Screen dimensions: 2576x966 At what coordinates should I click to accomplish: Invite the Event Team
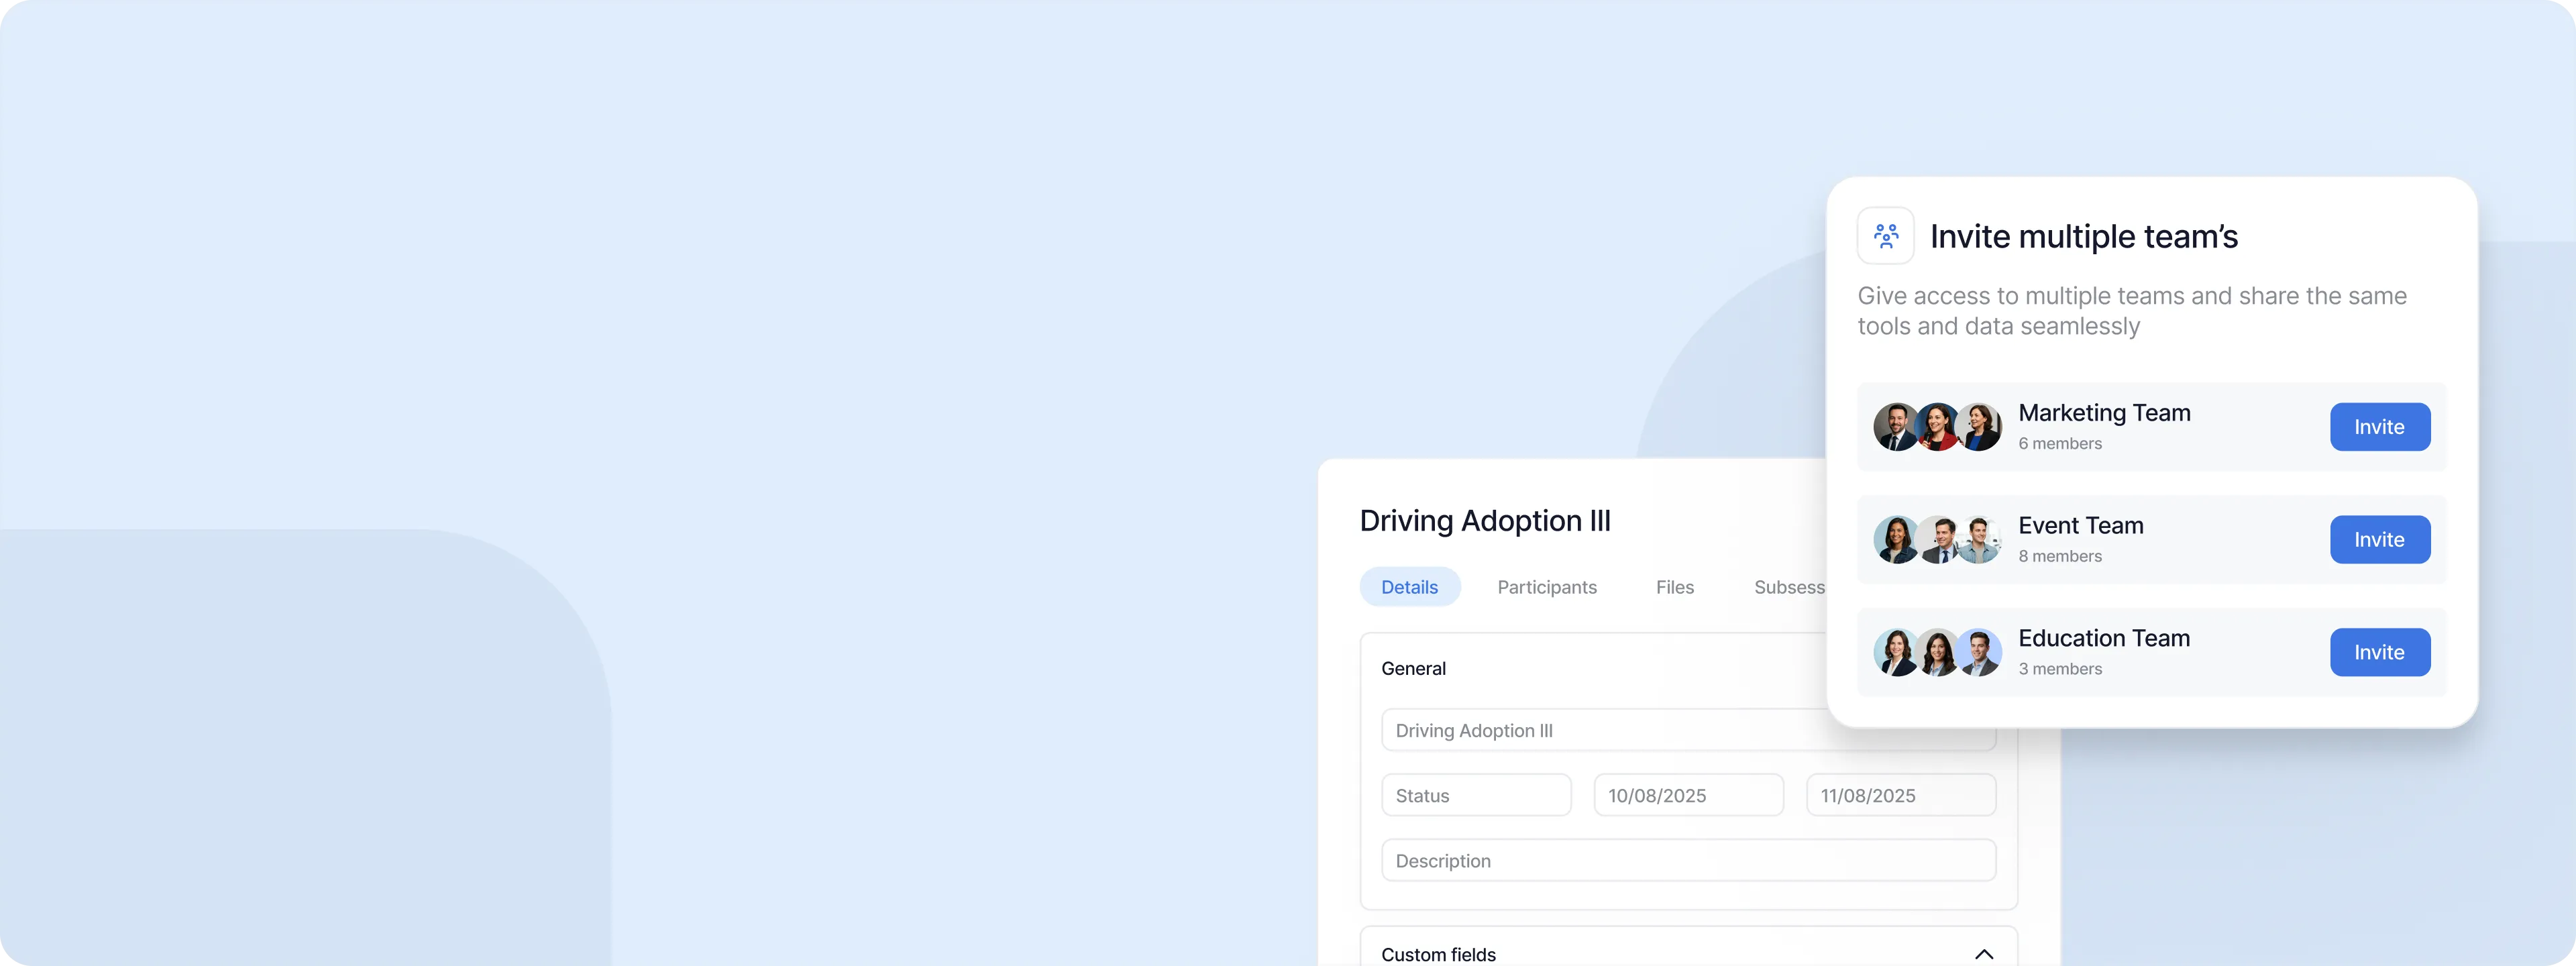tap(2379, 540)
